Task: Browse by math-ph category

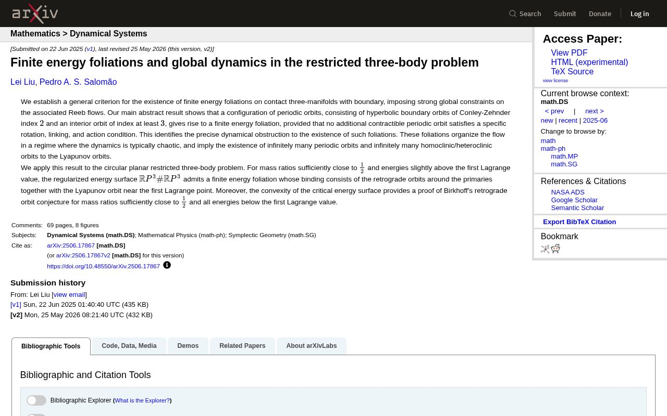Action: pyautogui.click(x=553, y=149)
